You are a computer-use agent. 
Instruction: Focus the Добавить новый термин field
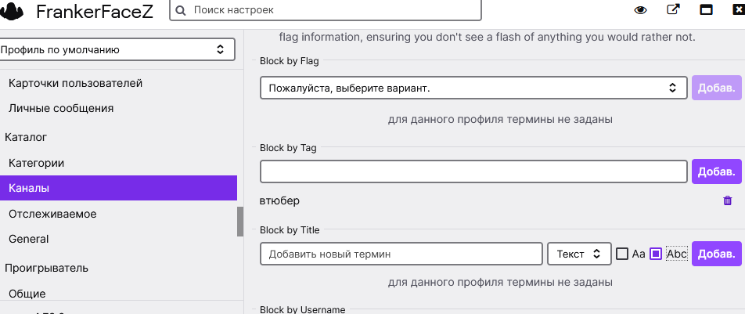coord(401,254)
